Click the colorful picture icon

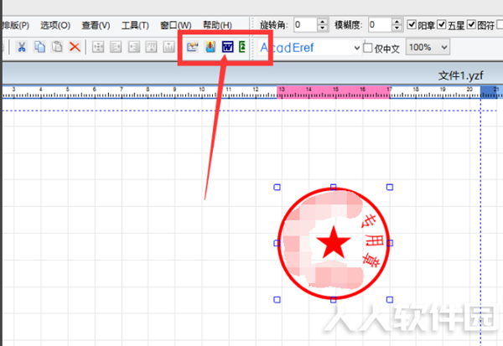pyautogui.click(x=210, y=47)
